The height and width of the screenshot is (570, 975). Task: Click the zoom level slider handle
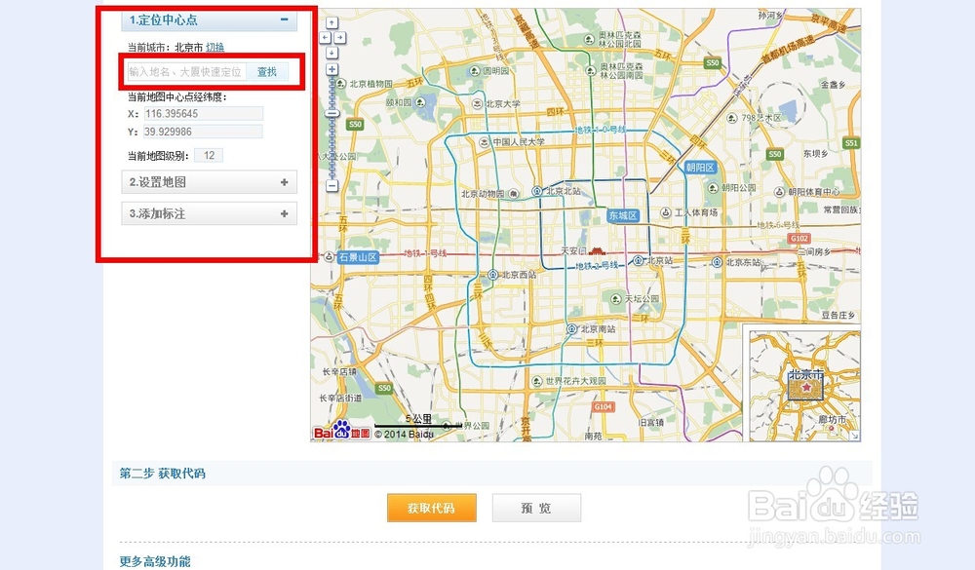tap(332, 114)
